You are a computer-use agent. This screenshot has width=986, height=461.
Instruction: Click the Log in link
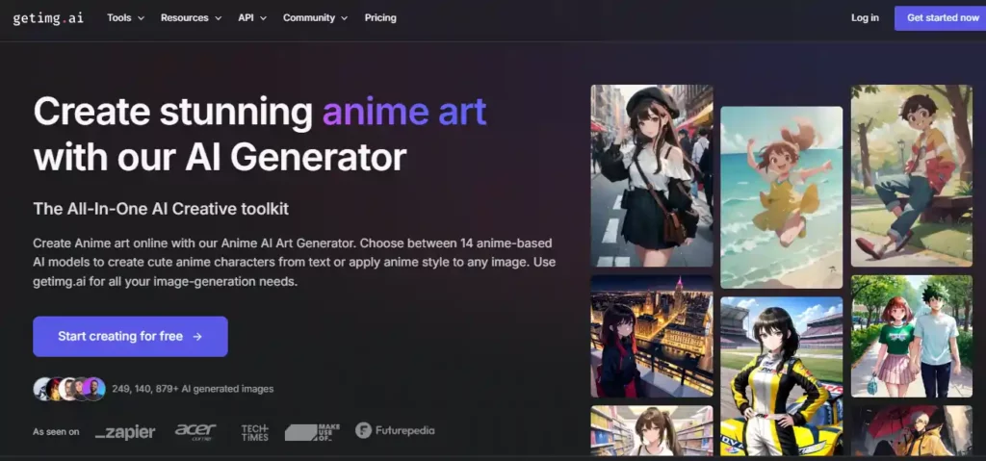(x=865, y=18)
